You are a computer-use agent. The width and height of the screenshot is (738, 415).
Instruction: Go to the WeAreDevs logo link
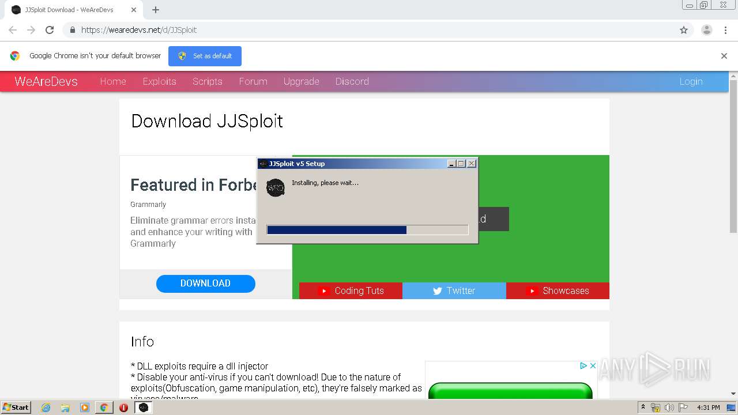click(x=46, y=81)
